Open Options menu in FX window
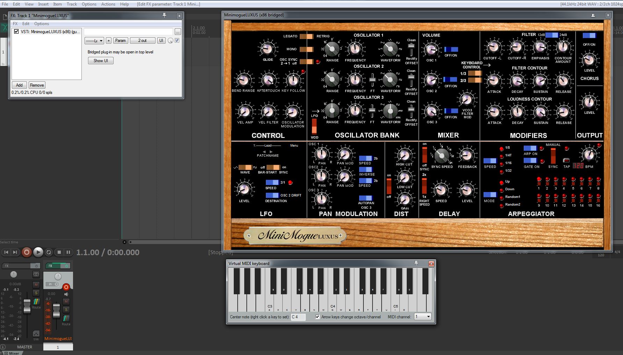 point(42,24)
